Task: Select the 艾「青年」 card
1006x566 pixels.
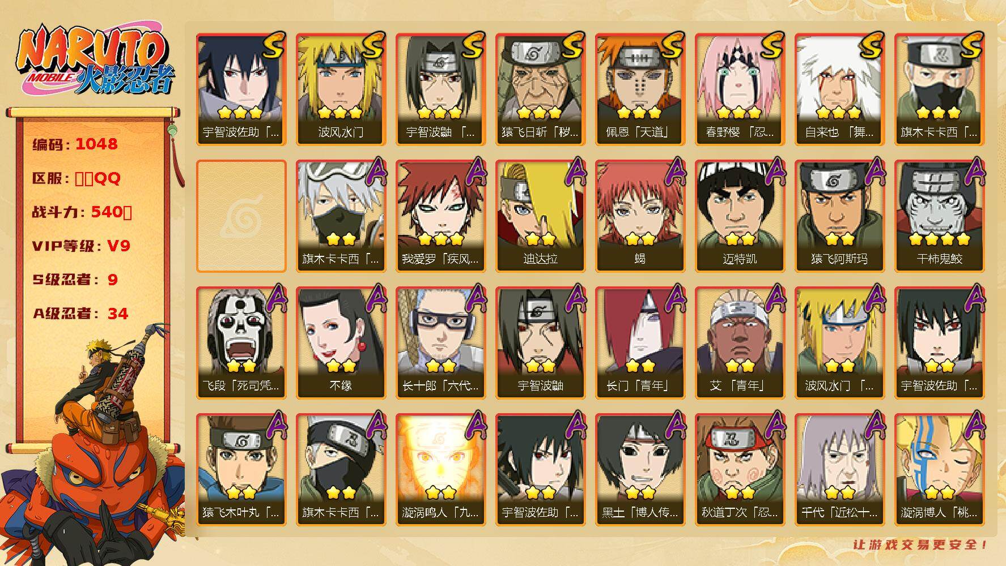Action: point(740,343)
